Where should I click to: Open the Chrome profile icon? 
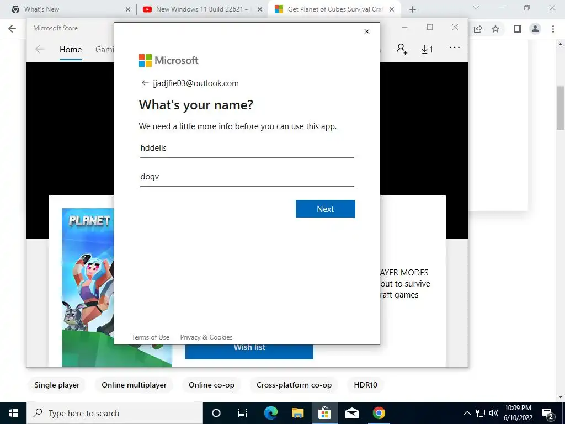[x=535, y=29]
